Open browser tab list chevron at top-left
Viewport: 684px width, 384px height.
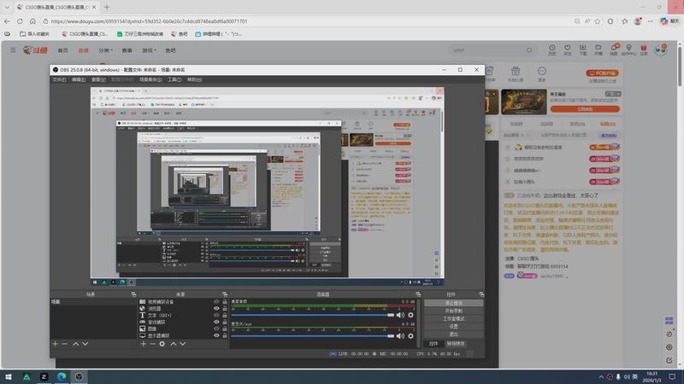(x=7, y=7)
